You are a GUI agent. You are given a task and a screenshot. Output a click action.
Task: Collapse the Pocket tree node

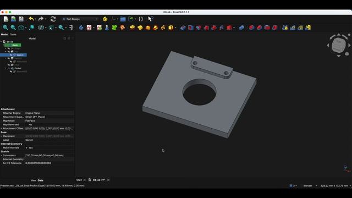5,68
